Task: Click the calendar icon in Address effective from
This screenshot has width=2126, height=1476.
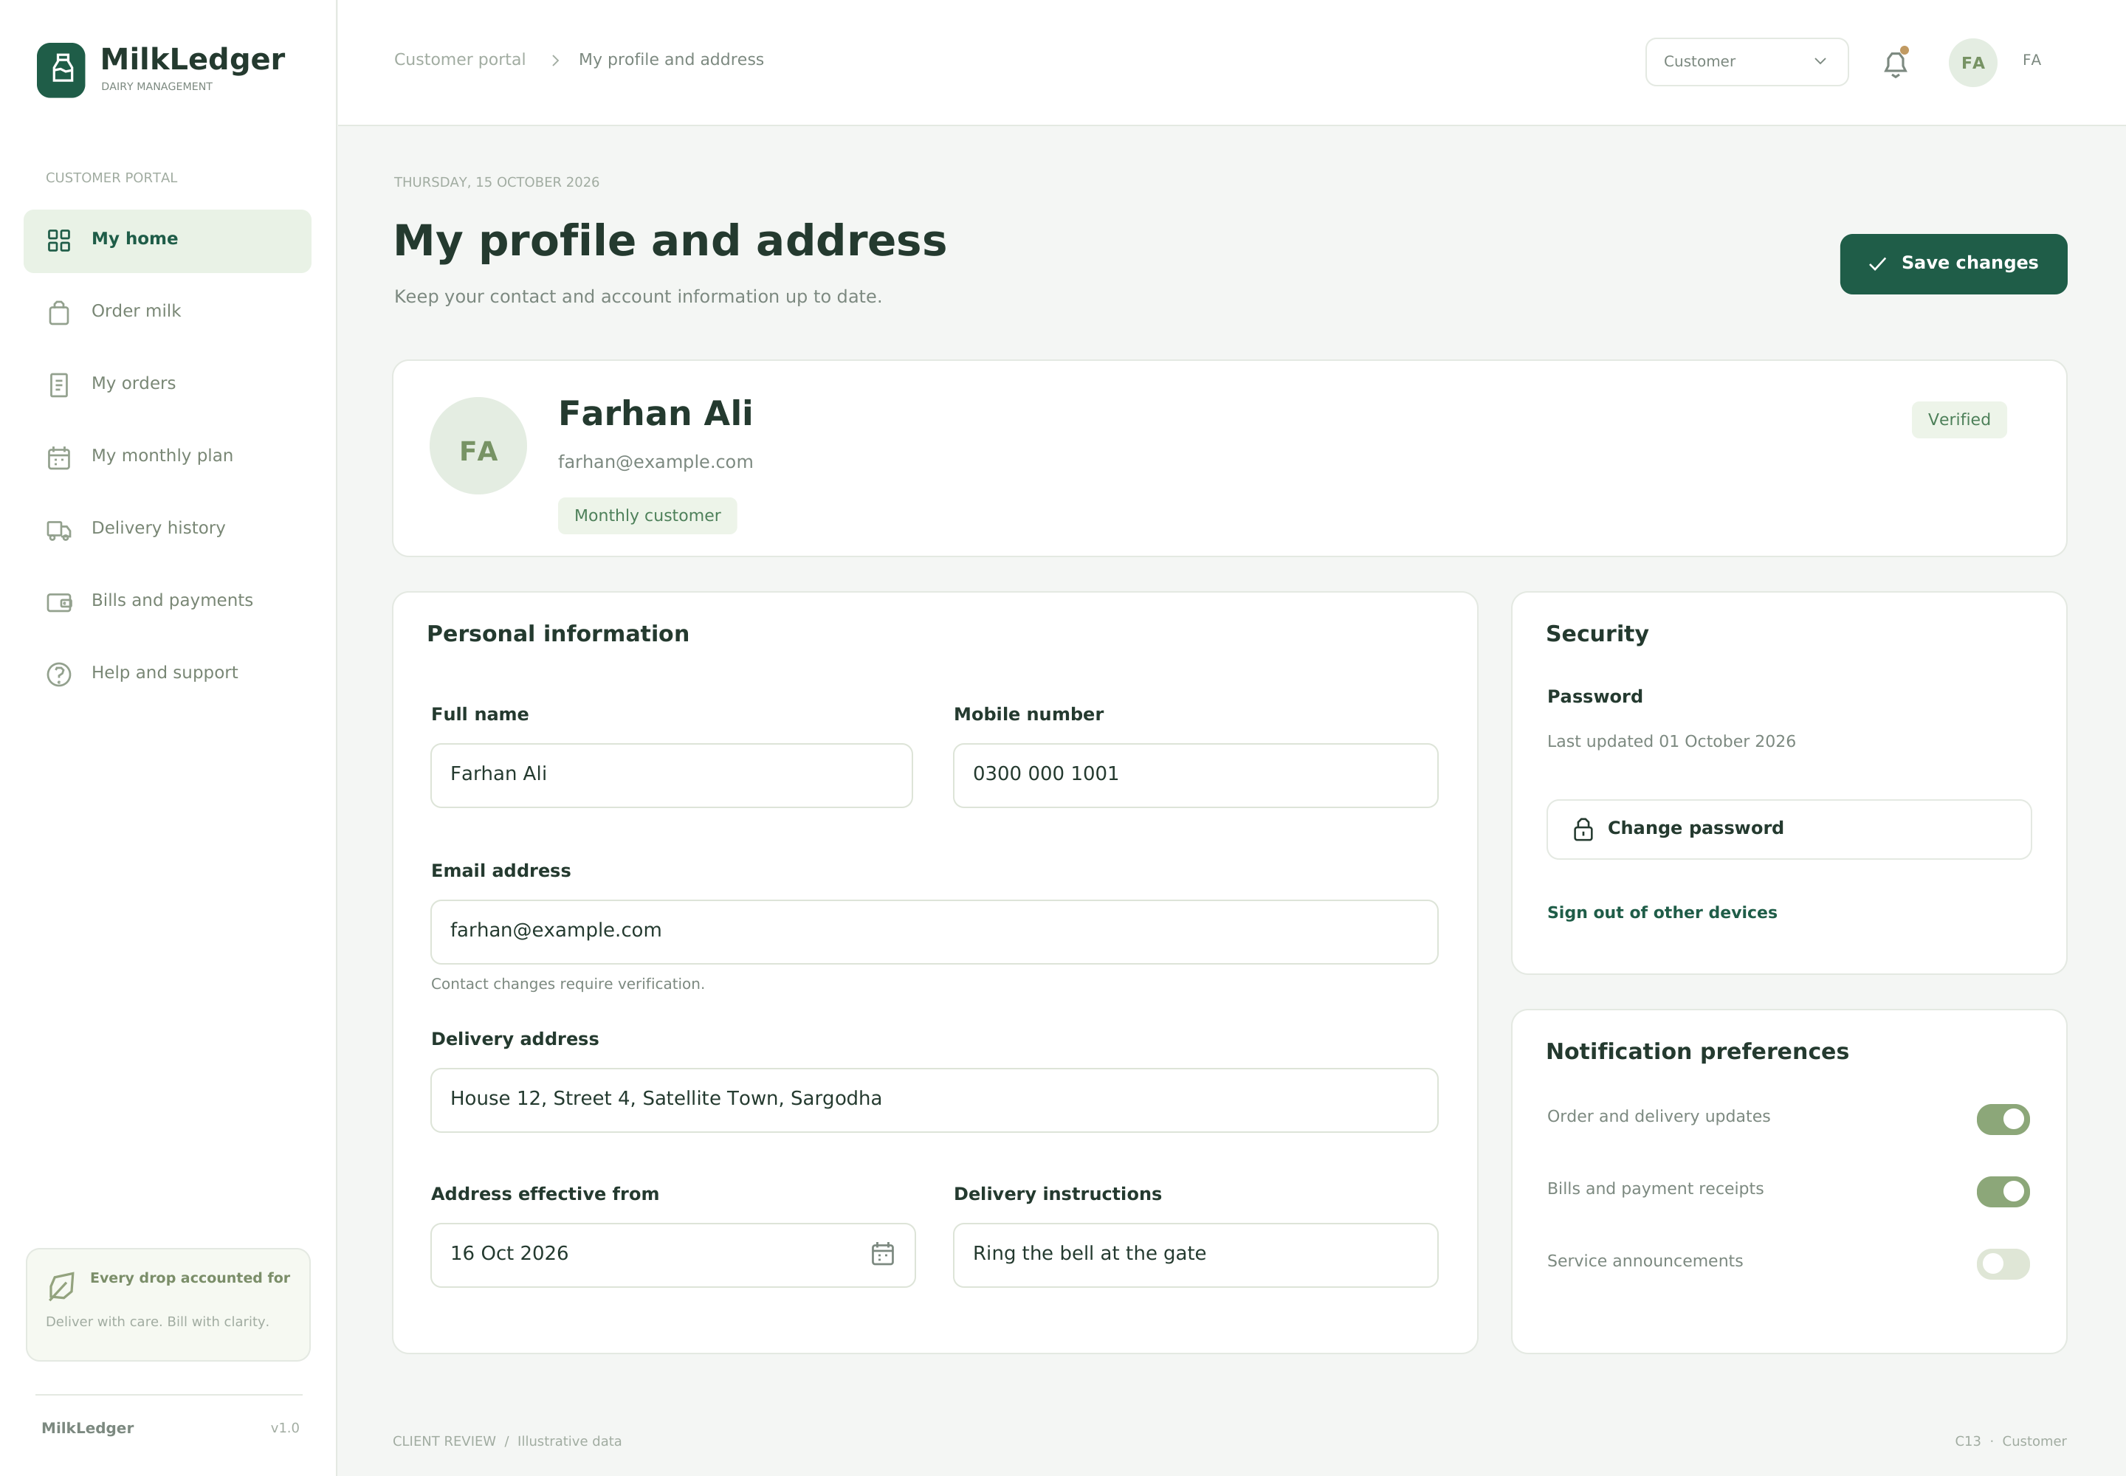Action: point(883,1253)
